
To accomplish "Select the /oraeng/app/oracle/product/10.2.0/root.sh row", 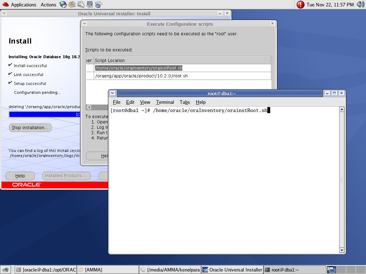I will (178, 76).
